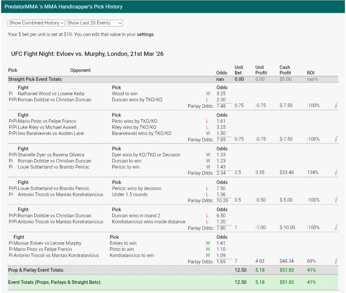Click the Event Totals (Props, Parlays & Straight Bets) label
This screenshot has width=346, height=293.
pyautogui.click(x=55, y=282)
